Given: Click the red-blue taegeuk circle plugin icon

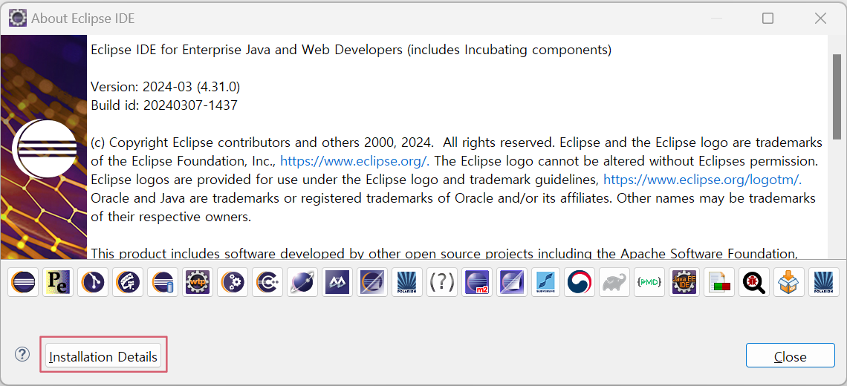Looking at the screenshot, I should (580, 283).
